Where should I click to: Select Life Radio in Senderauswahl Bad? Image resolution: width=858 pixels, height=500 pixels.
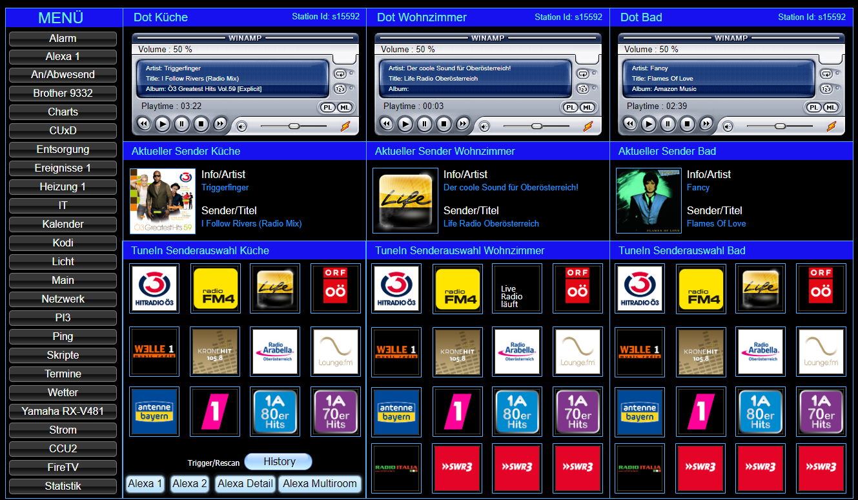click(761, 288)
